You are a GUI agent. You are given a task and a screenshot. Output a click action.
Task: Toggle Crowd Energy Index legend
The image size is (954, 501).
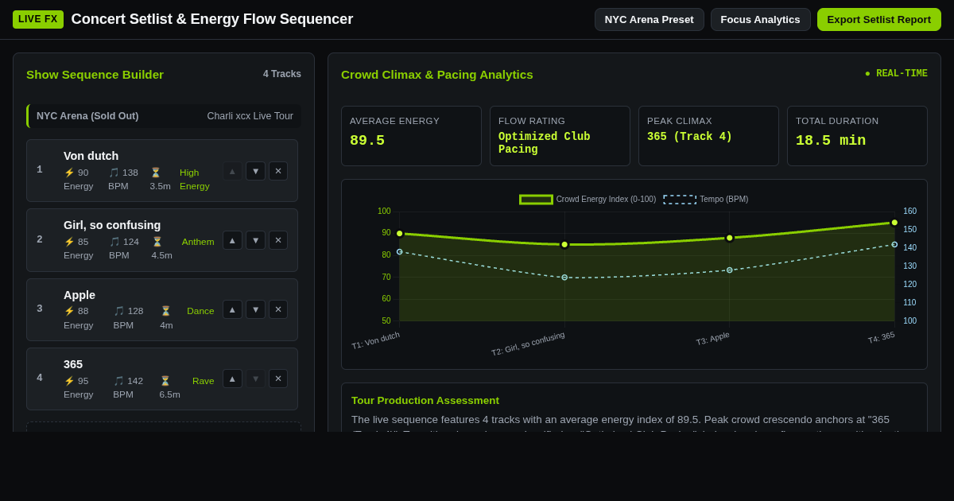coord(588,200)
